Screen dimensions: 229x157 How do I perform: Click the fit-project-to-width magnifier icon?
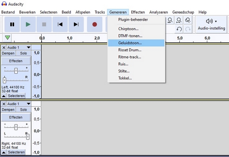click(x=179, y=20)
